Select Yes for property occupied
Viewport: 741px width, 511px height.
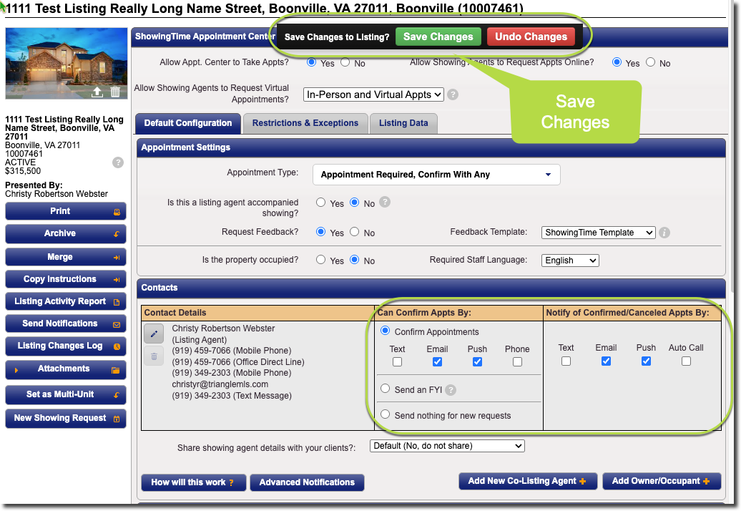321,260
